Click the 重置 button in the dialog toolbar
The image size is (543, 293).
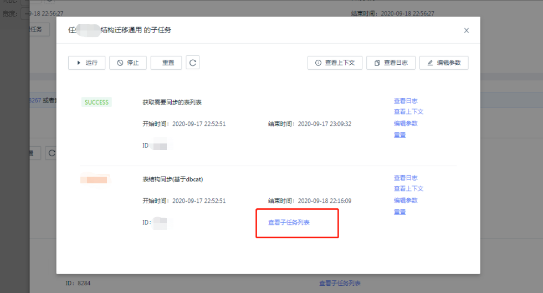click(x=166, y=63)
